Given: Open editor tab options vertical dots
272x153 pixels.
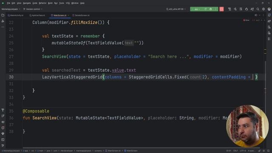Looking at the screenshot, I should (263, 15).
